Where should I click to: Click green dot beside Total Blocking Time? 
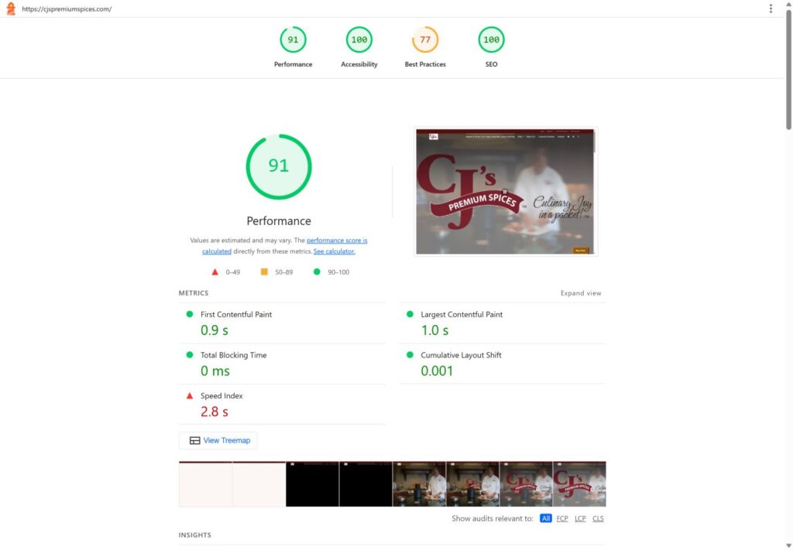click(190, 355)
